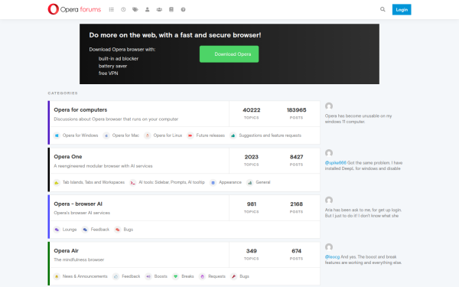459x287 pixels.
Task: Open the book icon in navbar
Action: coord(171,10)
